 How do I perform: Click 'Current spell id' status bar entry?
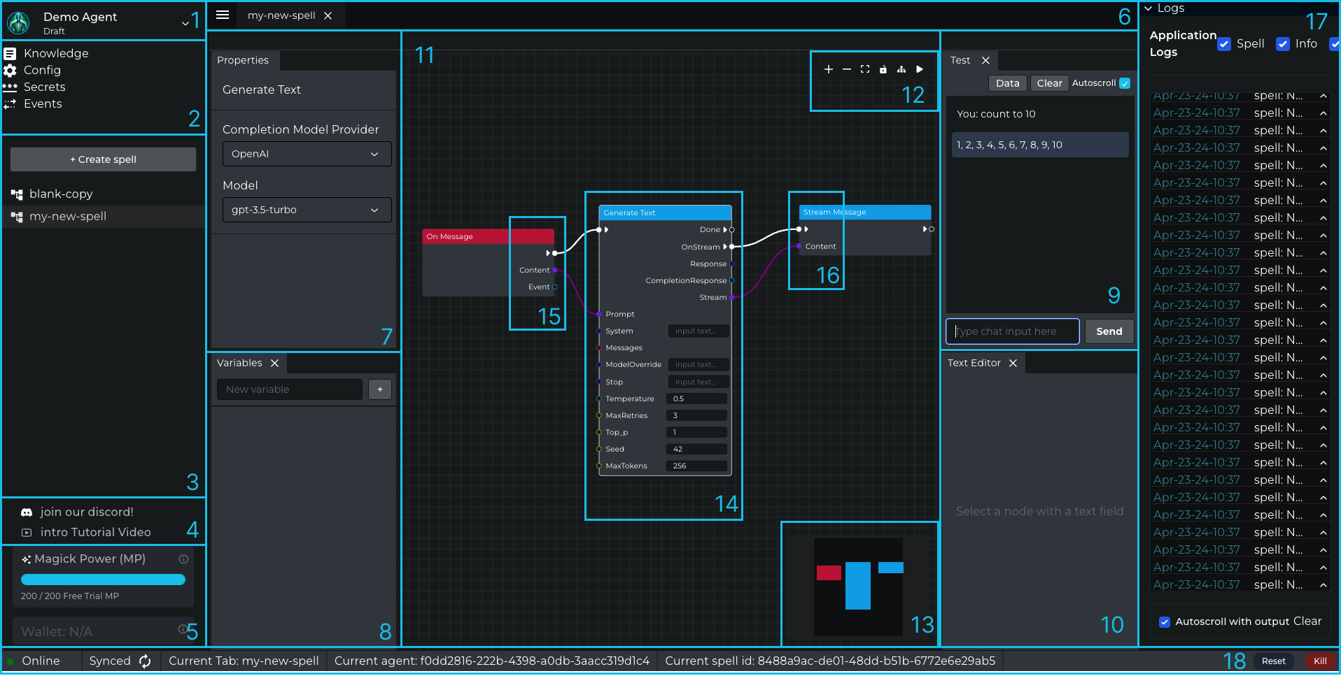830,661
